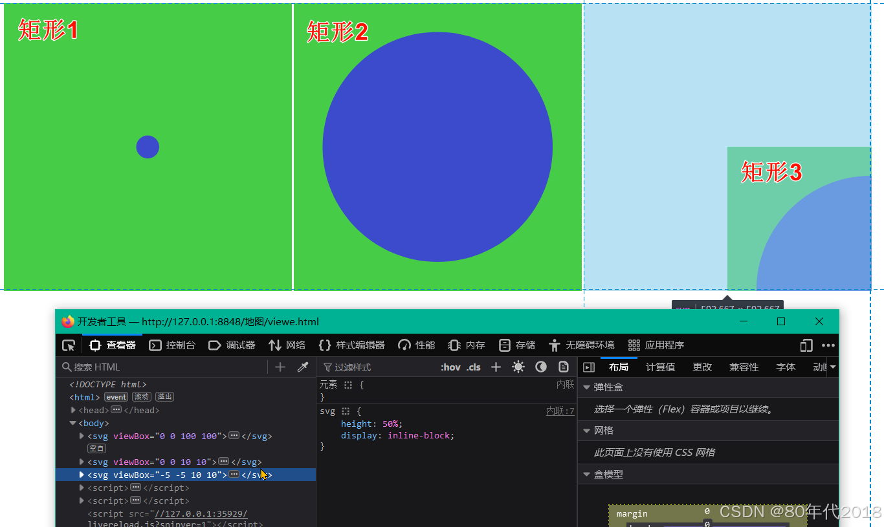This screenshot has height=527, width=884.
Task: Collapse the body element node
Action: [73, 423]
